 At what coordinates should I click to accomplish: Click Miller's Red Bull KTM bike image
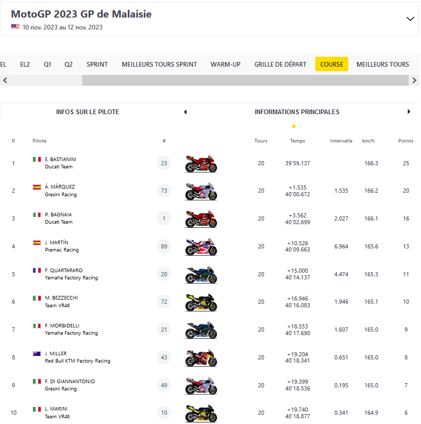[x=201, y=357]
